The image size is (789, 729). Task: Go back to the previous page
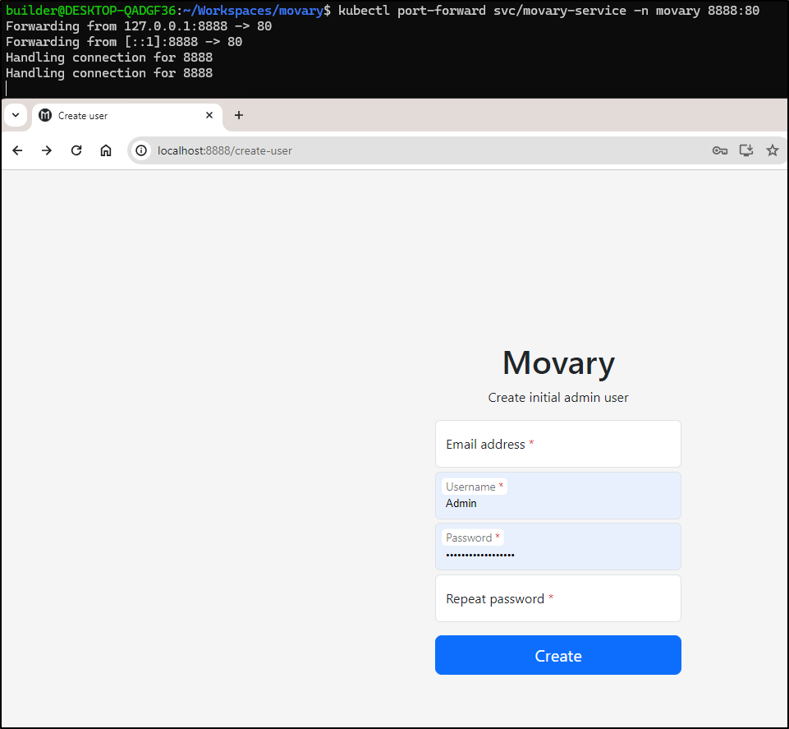click(17, 150)
